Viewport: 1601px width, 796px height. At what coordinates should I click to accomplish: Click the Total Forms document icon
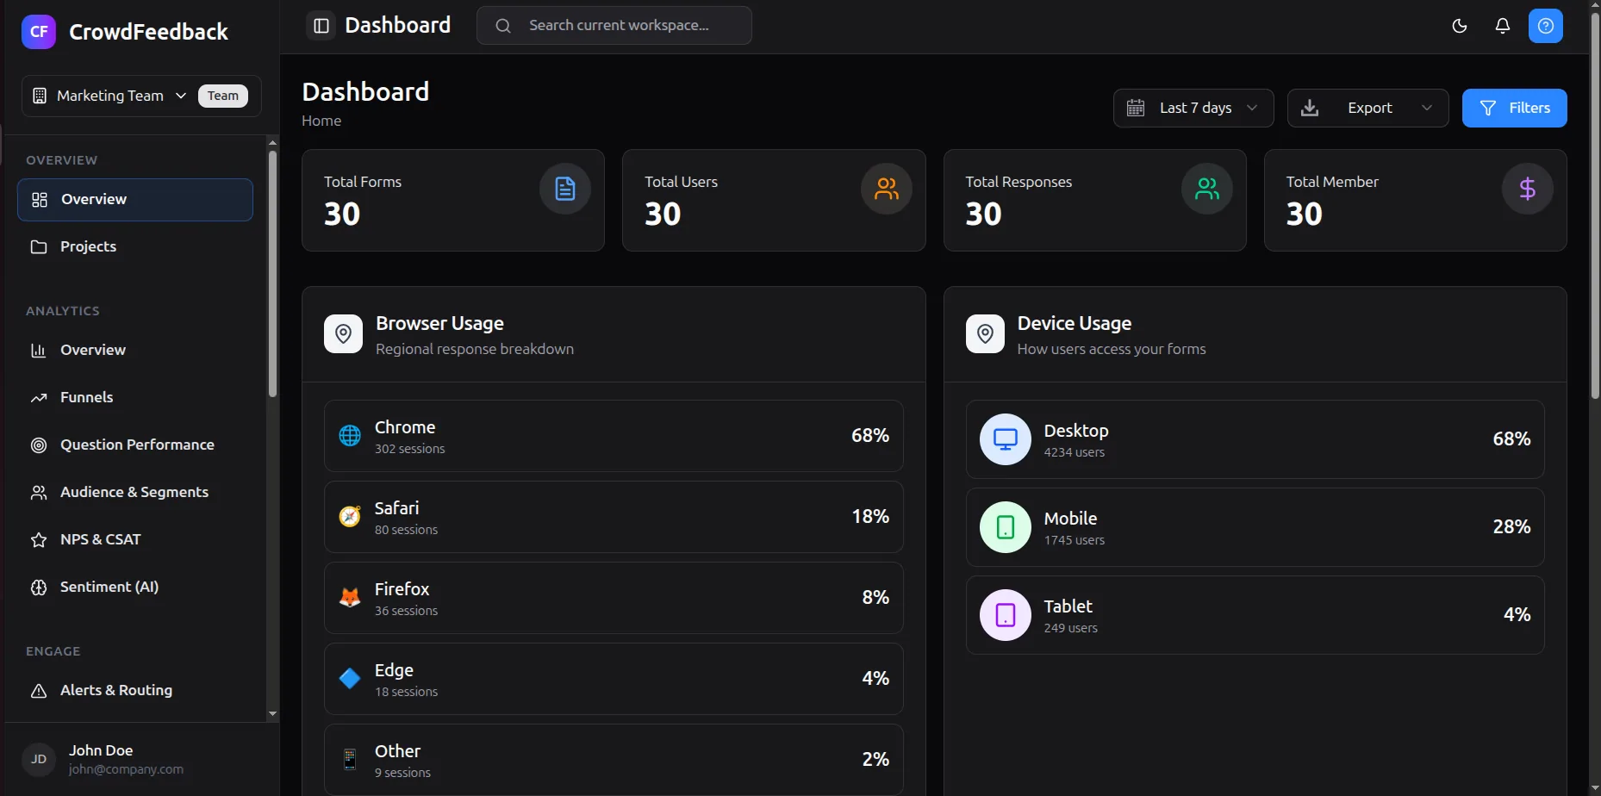(565, 189)
